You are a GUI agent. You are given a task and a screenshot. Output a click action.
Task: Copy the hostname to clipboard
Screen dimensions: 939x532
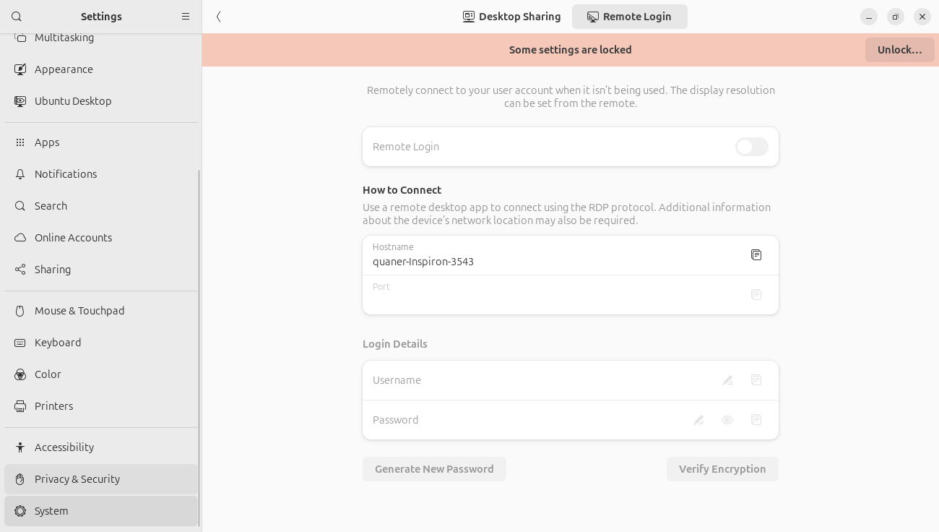(x=756, y=255)
